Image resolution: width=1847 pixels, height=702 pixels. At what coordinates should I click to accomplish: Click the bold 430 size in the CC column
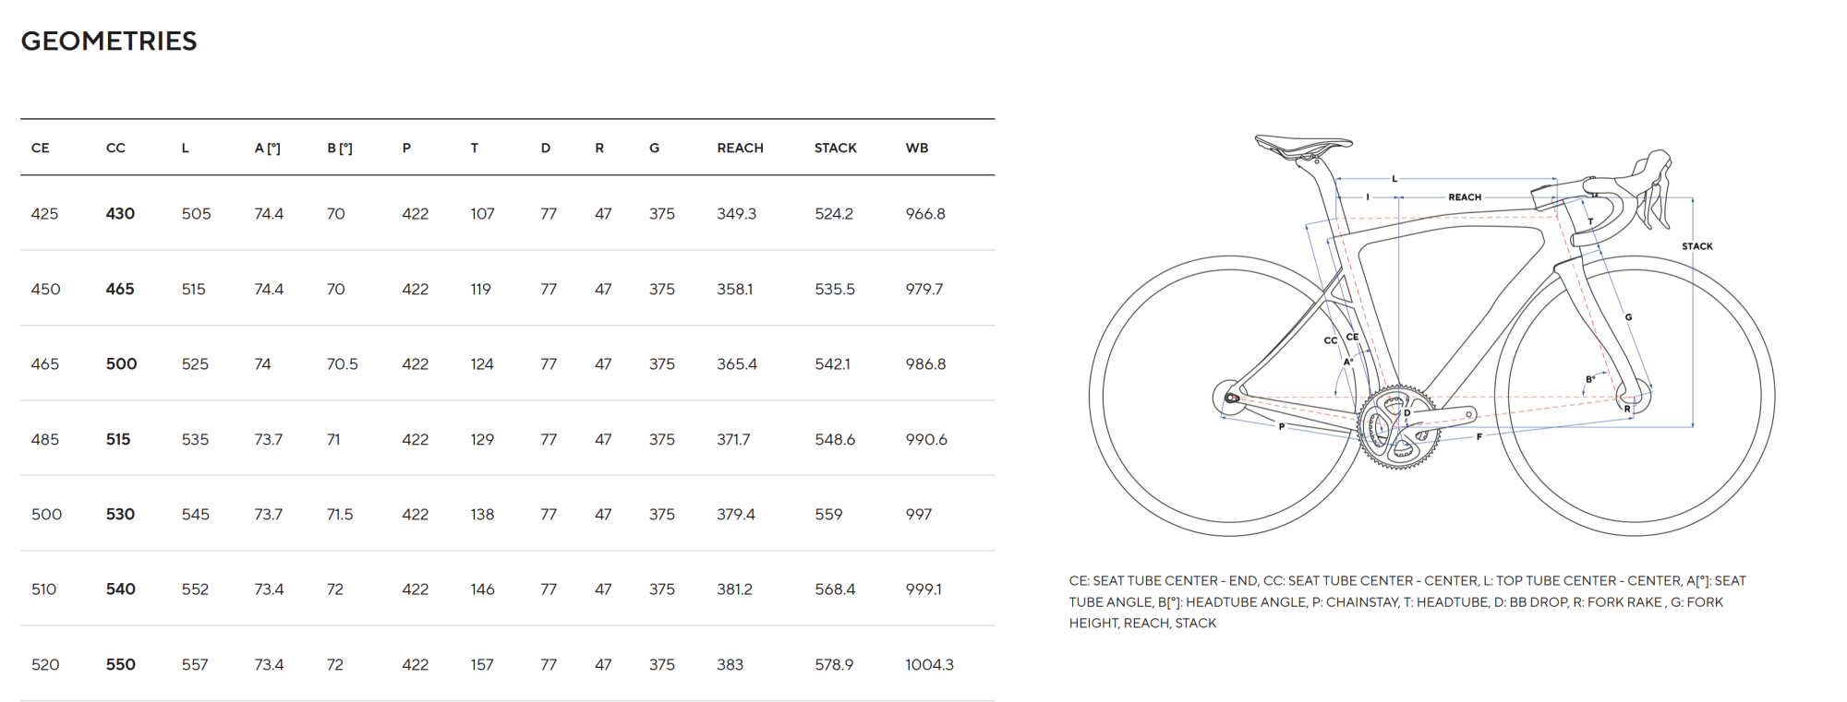tap(120, 214)
